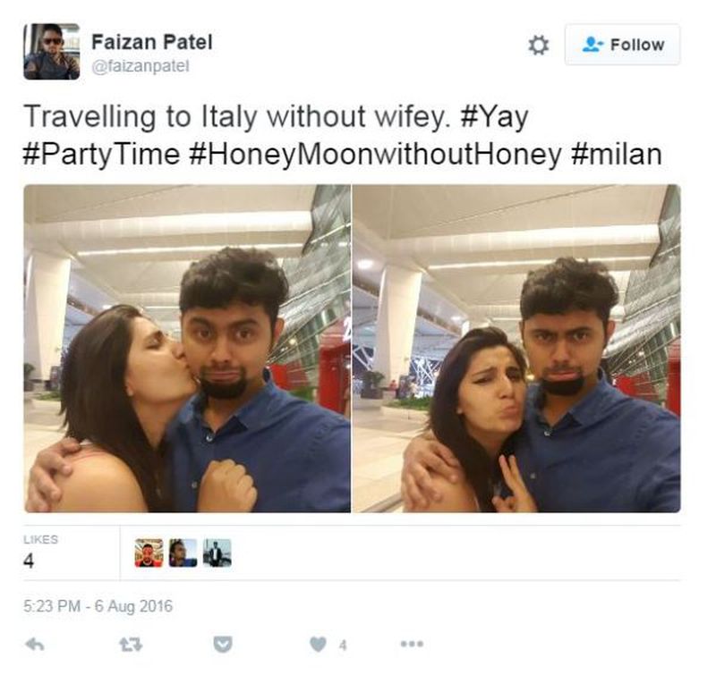716x675 pixels.
Task: Open the #milan hashtag
Action: [616, 154]
